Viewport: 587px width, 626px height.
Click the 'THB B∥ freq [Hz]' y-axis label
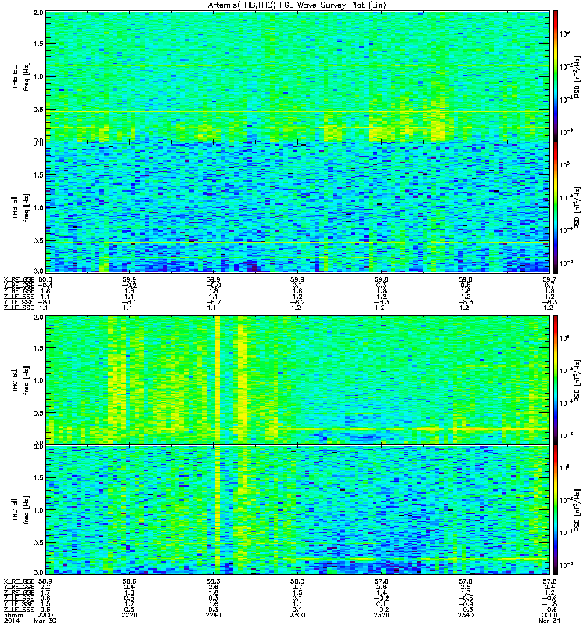pyautogui.click(x=21, y=207)
